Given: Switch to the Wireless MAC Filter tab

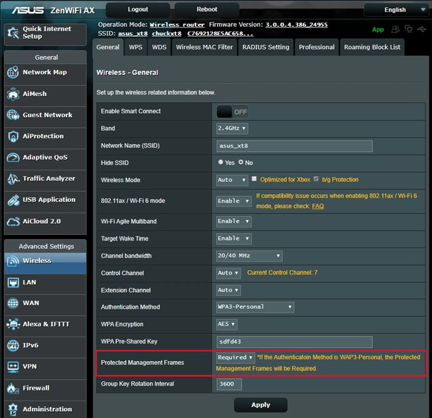Looking at the screenshot, I should [x=205, y=47].
